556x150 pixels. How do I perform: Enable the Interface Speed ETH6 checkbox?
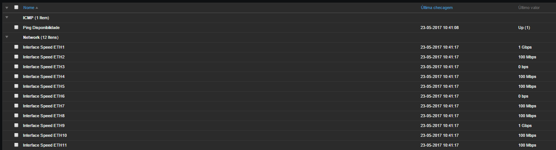point(16,96)
